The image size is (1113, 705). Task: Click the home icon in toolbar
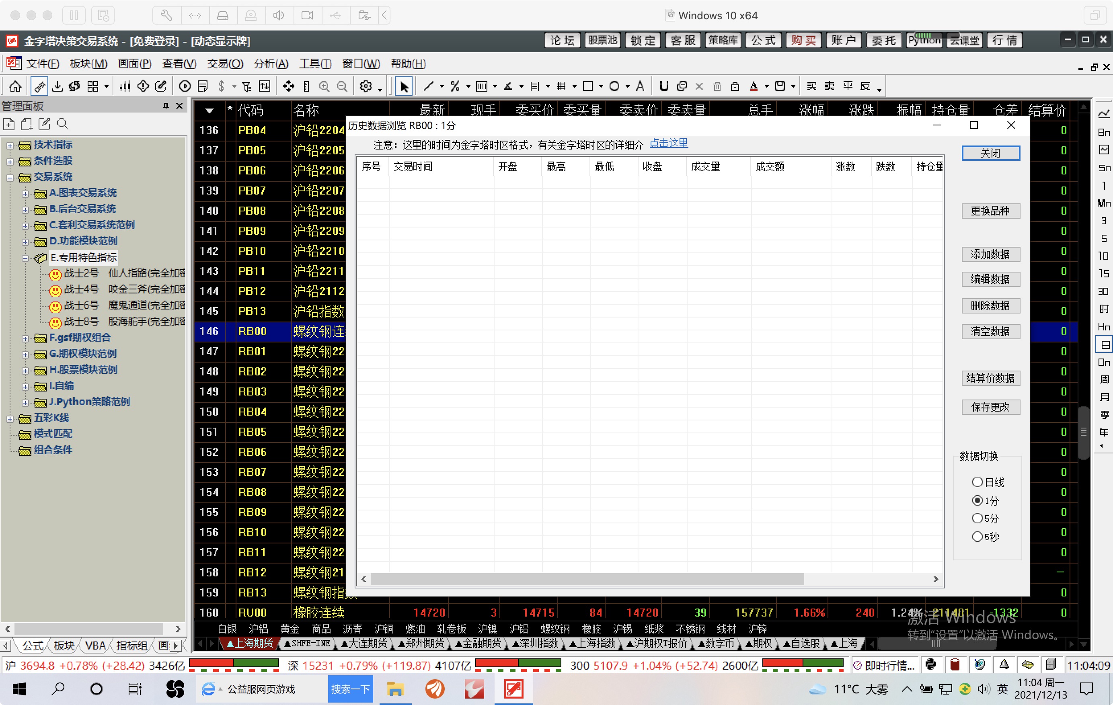point(15,86)
